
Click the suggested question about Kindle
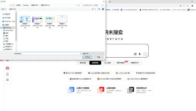tap(81, 79)
